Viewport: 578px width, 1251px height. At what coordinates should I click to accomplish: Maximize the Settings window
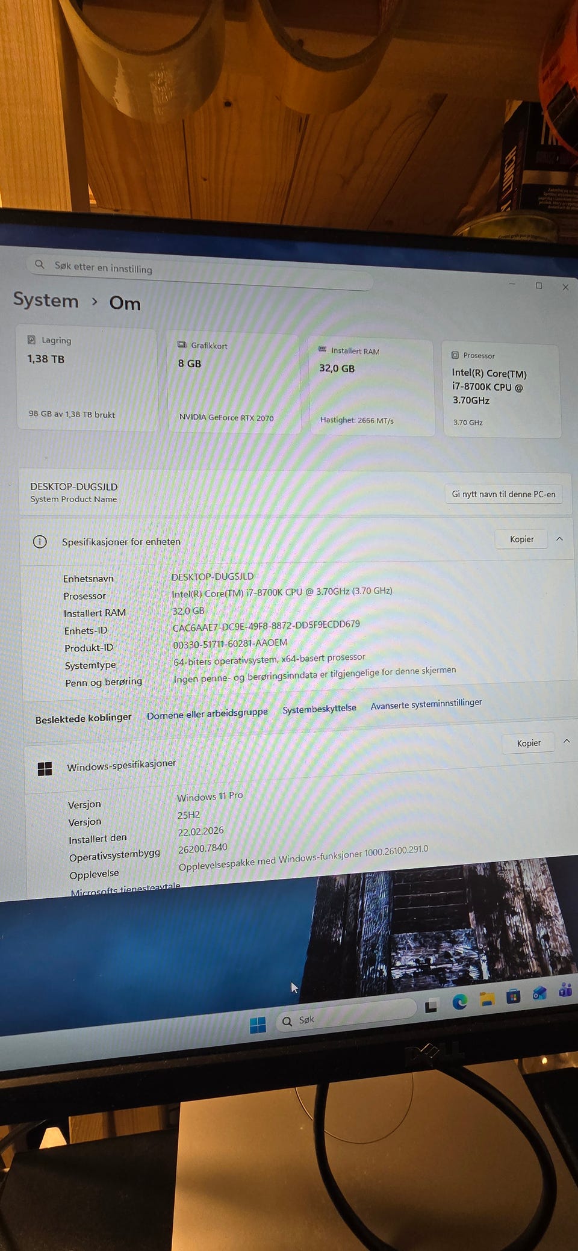[x=539, y=285]
